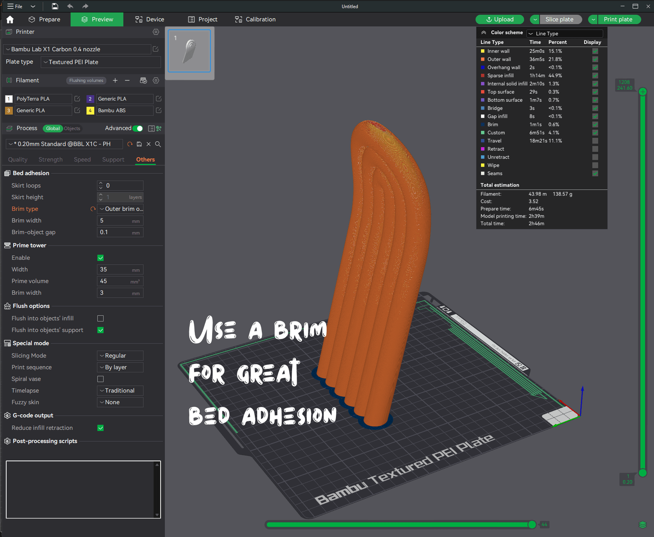Open the Timelapse dropdown
Viewport: 654px width, 537px height.
(120, 391)
